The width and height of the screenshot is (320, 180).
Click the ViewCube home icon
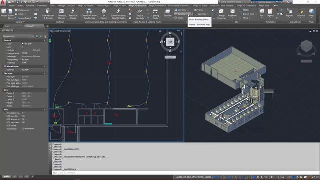click(x=160, y=31)
